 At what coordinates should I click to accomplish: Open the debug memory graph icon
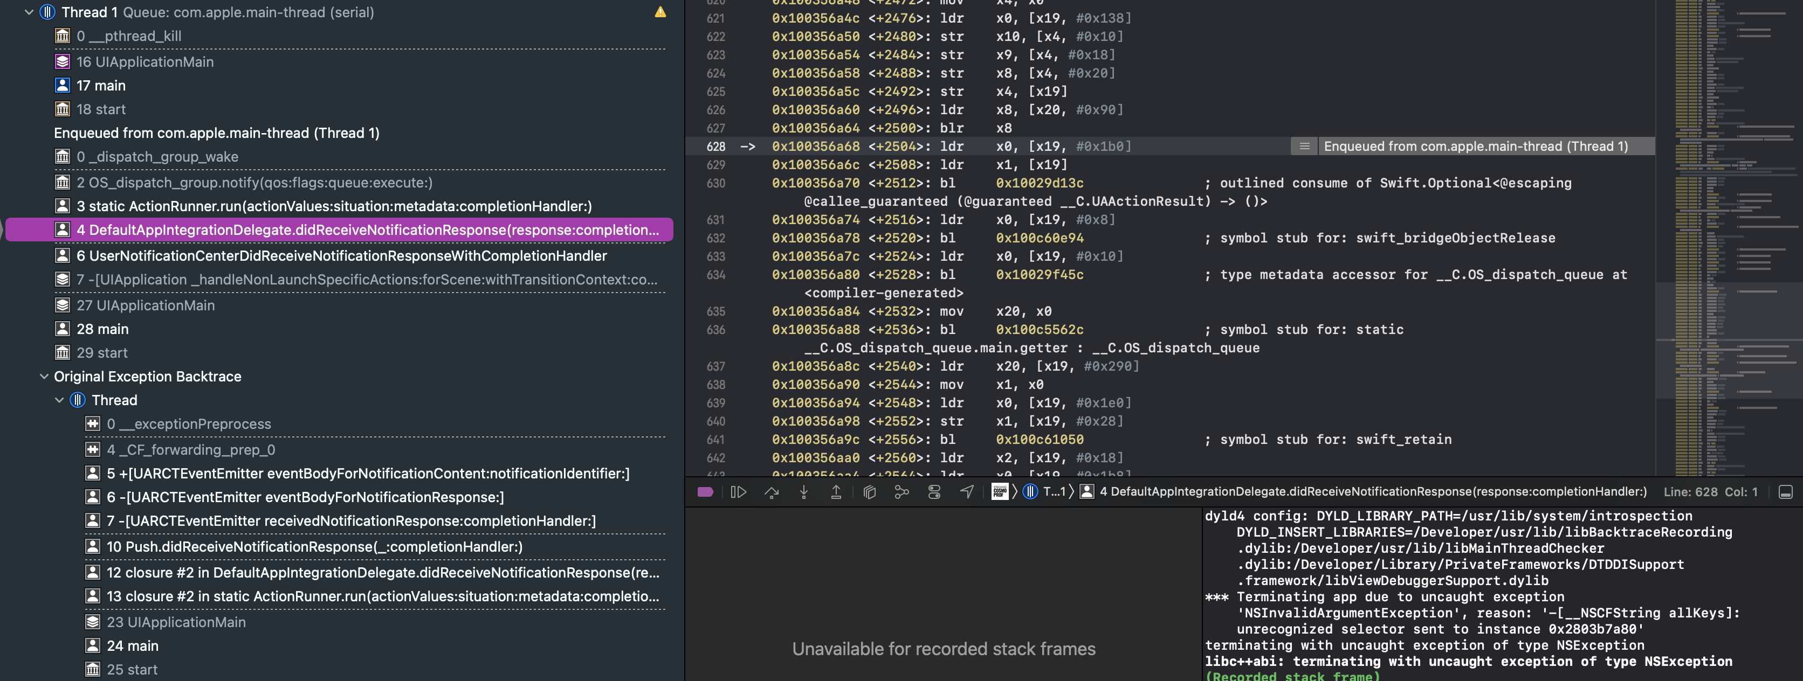click(x=901, y=492)
